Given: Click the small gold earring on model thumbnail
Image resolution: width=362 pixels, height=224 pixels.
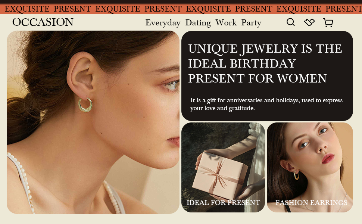Looking at the screenshot, I should 296,175.
